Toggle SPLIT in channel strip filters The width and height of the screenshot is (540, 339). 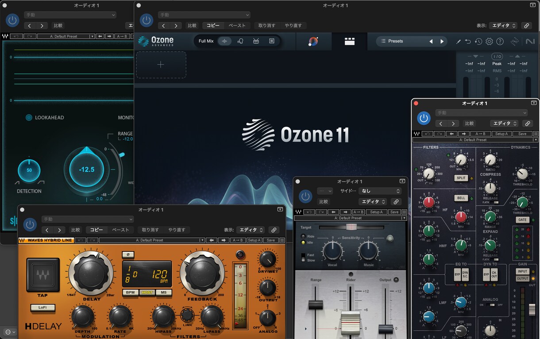(461, 178)
